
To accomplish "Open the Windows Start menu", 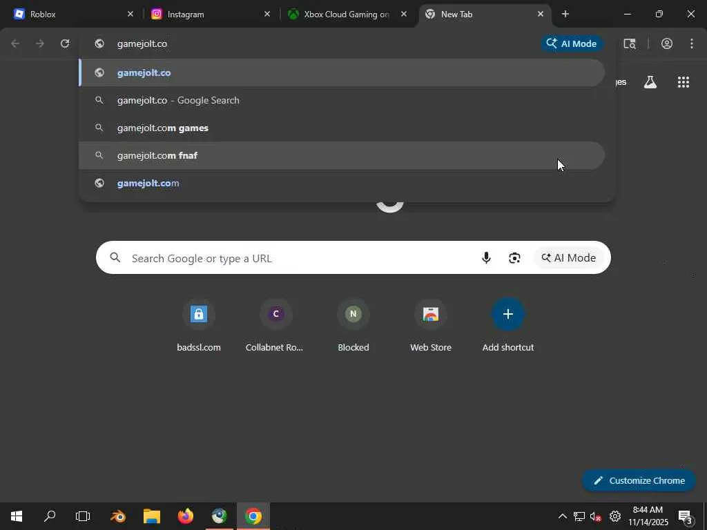I will tap(17, 516).
